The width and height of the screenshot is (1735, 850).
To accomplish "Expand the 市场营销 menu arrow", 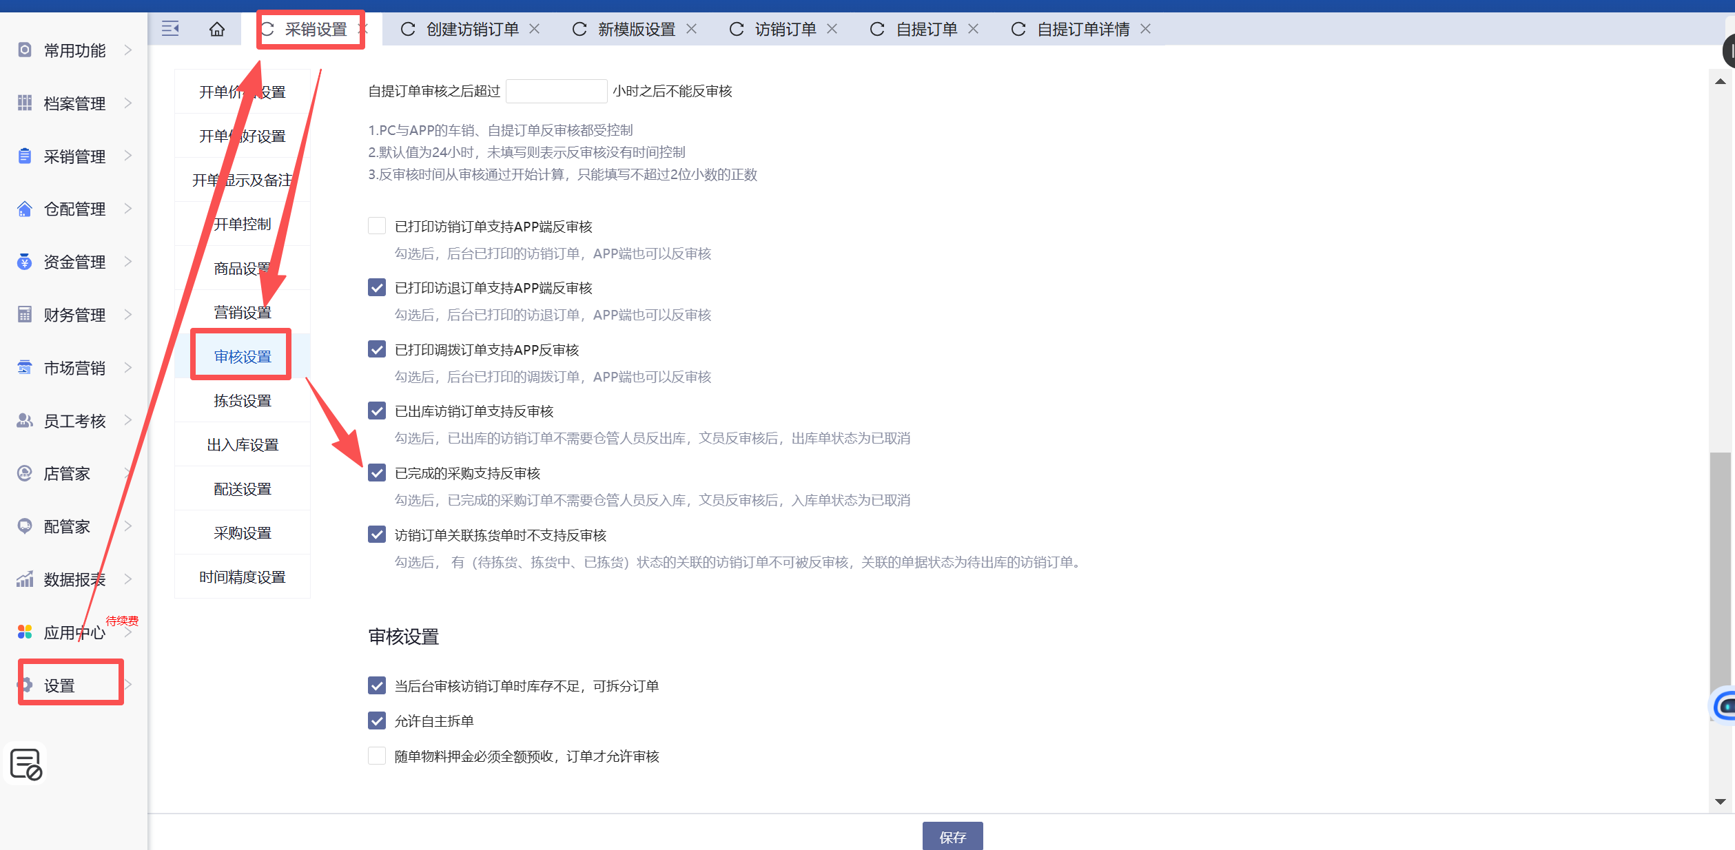I will click(128, 367).
